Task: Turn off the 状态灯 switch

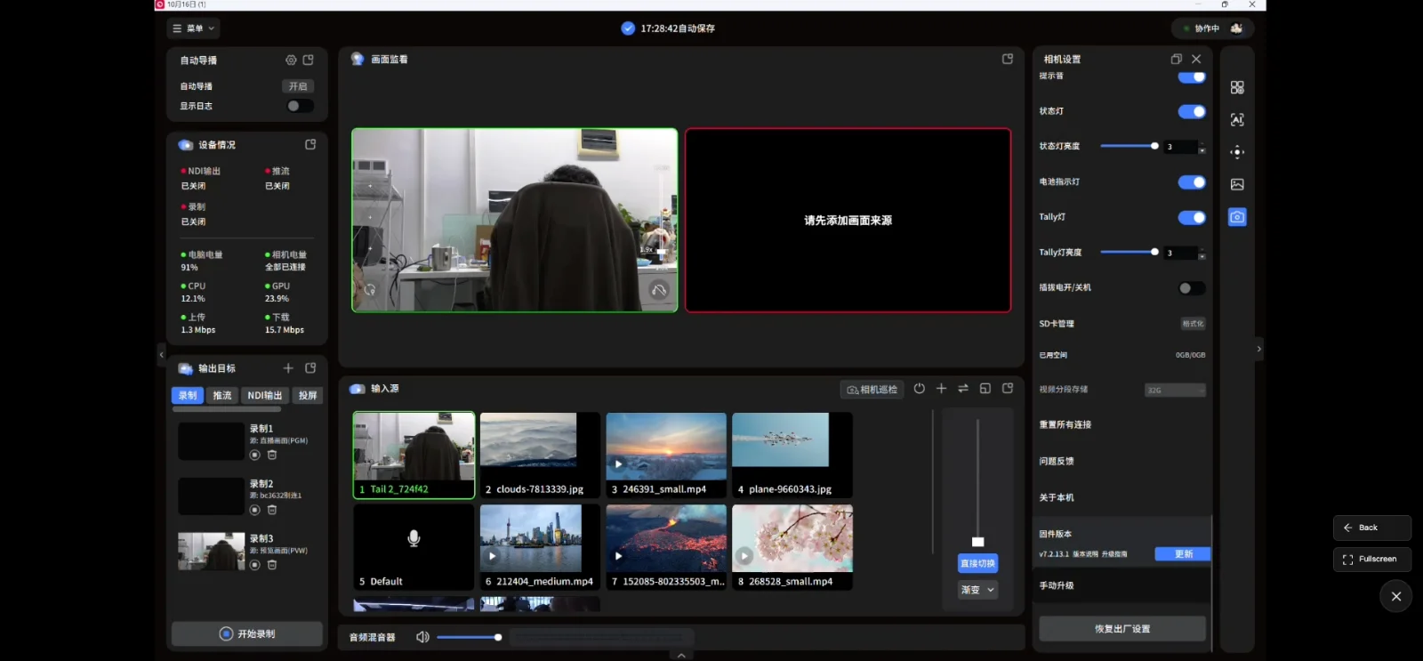Action: [x=1192, y=111]
